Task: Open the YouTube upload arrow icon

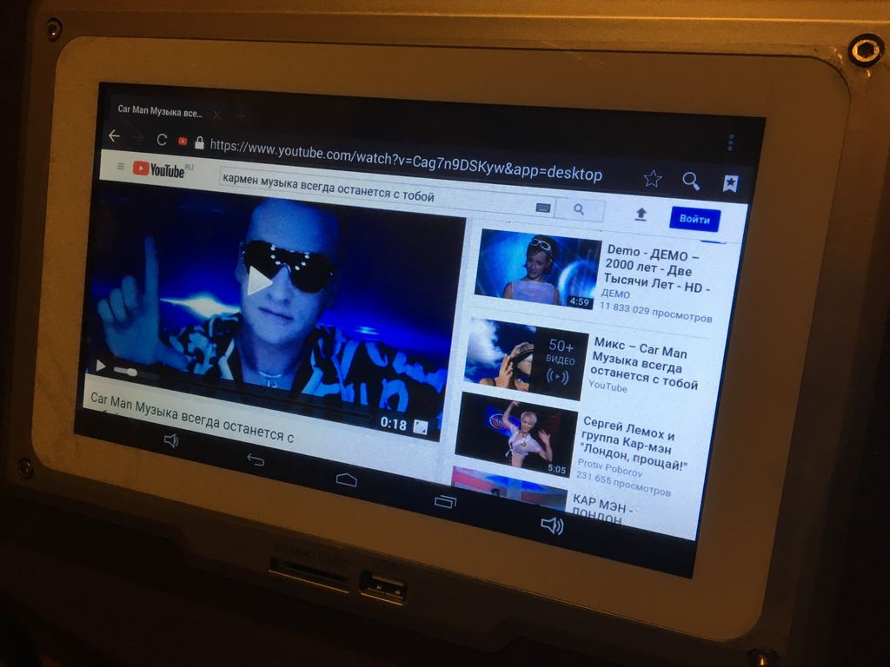Action: click(641, 215)
